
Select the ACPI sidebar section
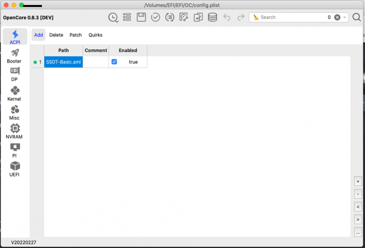15,37
